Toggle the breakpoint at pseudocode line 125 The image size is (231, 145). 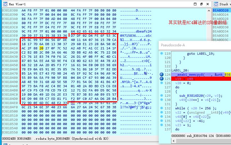(x=162, y=79)
